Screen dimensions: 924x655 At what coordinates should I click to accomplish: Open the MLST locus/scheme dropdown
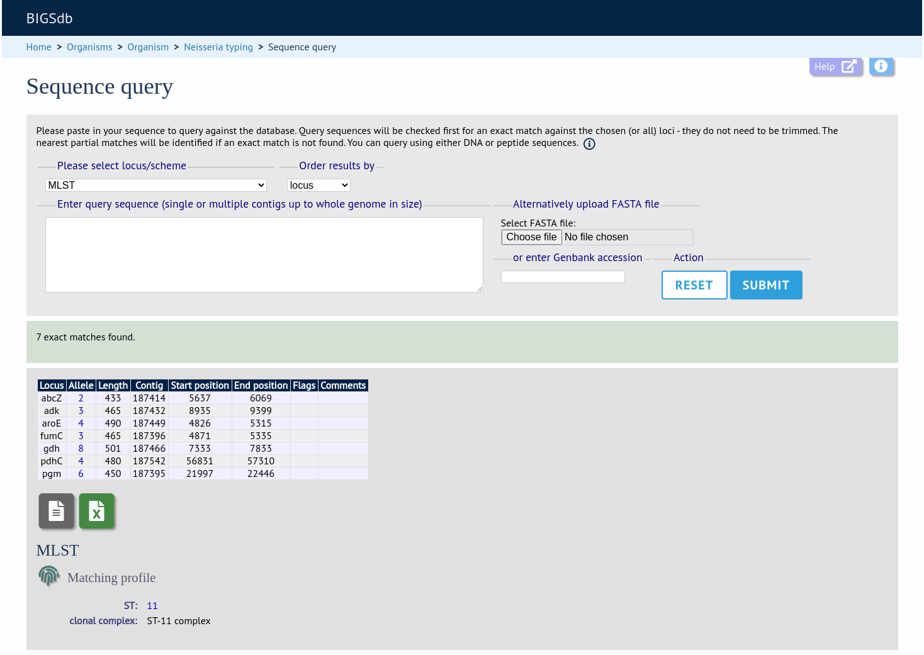click(156, 185)
